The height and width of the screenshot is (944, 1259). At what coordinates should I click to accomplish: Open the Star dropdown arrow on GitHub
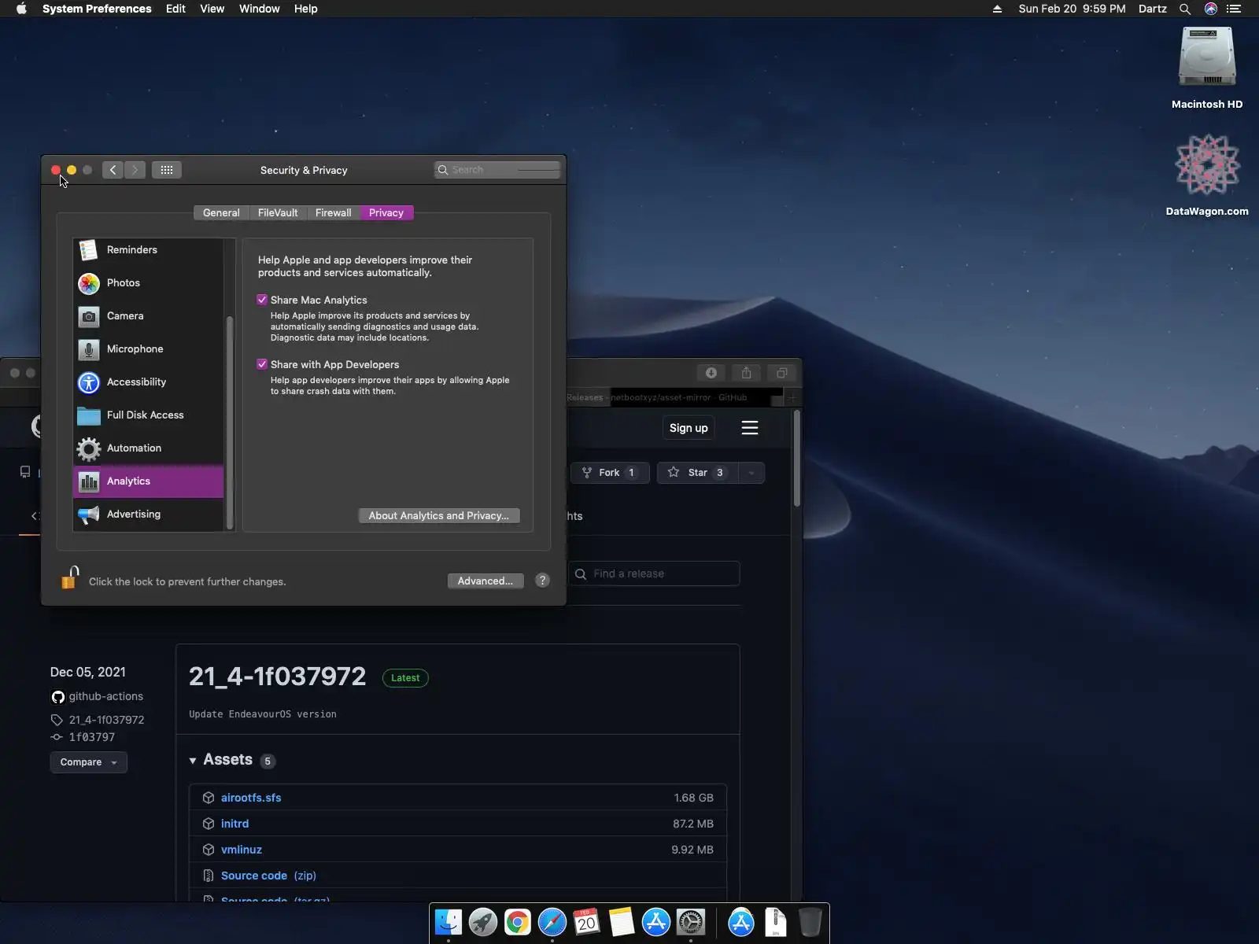pyautogui.click(x=751, y=473)
